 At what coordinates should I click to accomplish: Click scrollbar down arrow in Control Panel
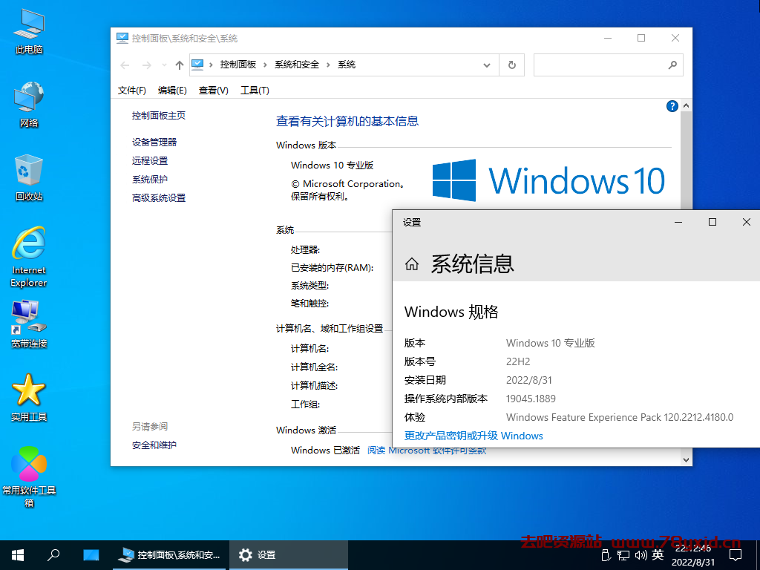[686, 460]
